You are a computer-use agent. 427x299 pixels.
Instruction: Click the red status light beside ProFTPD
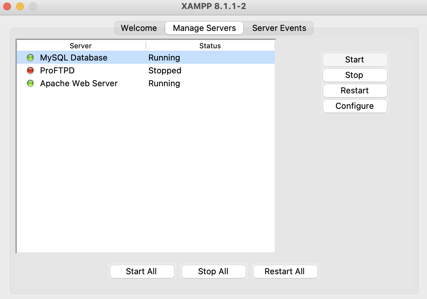(30, 70)
